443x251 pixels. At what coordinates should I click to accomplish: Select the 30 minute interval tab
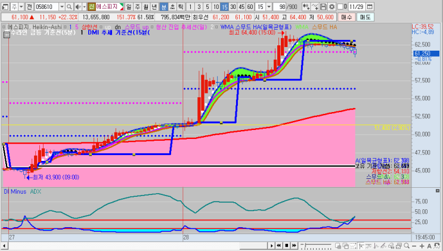pos(233,7)
